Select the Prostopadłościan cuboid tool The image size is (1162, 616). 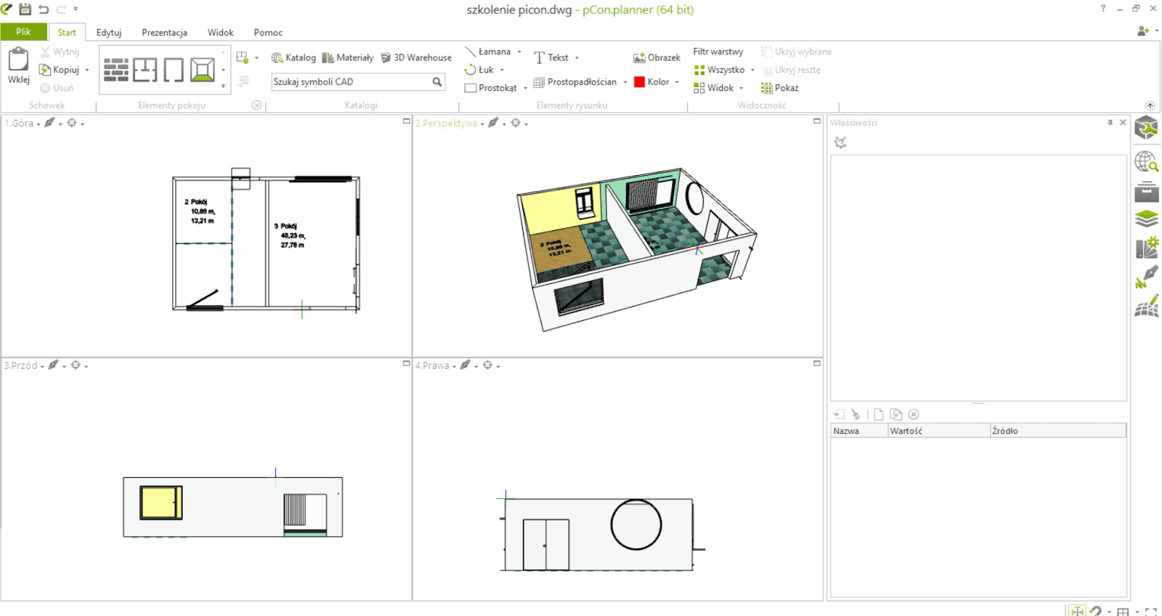pyautogui.click(x=575, y=82)
